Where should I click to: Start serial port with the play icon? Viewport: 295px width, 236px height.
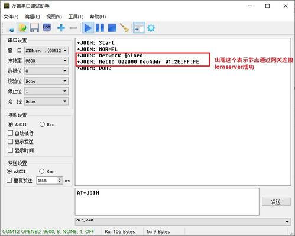tap(88, 28)
